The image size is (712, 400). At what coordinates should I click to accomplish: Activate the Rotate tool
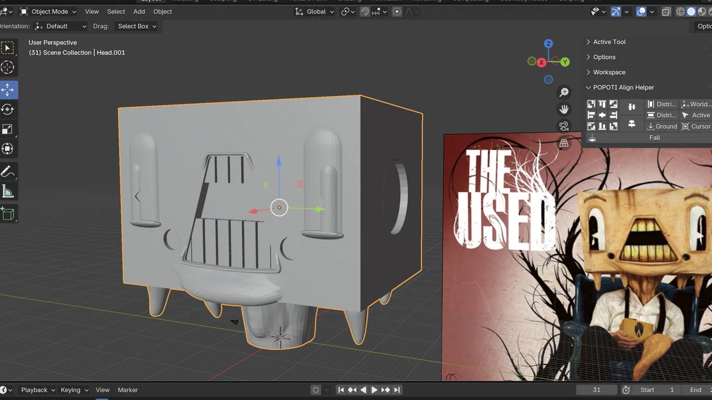coord(8,109)
